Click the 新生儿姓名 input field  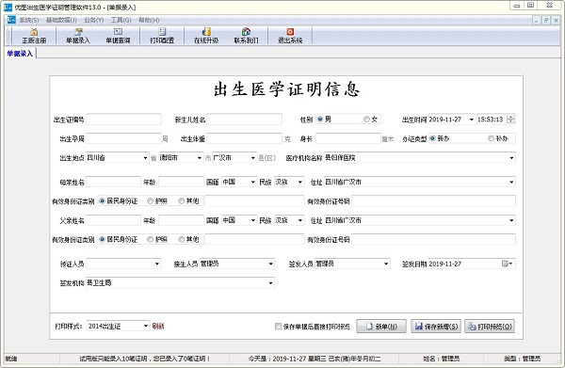[x=244, y=120]
